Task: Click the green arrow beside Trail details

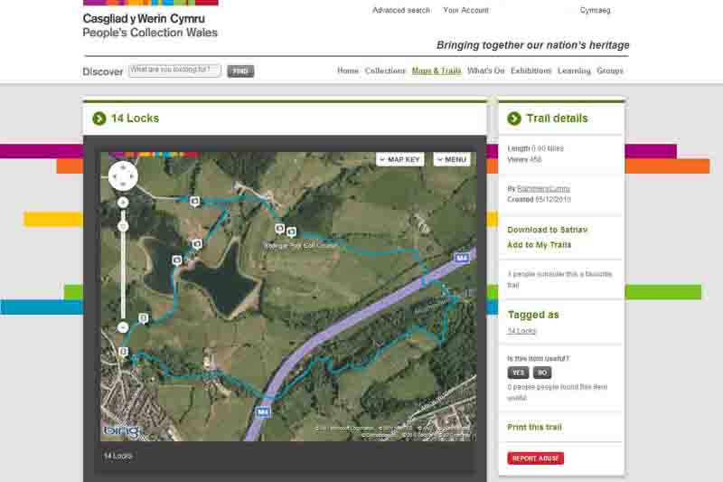Action: pos(514,118)
